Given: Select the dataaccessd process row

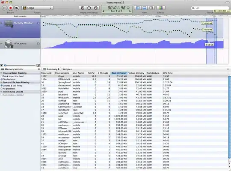Looking at the screenshot, I should (134, 85).
